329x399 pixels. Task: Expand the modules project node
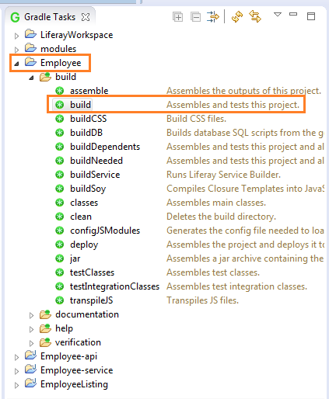tap(16, 50)
